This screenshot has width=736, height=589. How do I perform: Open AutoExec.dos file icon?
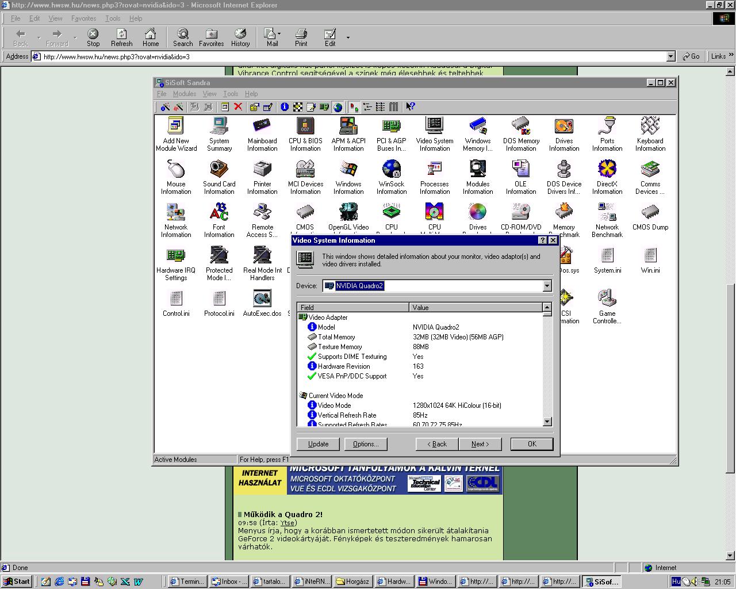(262, 303)
